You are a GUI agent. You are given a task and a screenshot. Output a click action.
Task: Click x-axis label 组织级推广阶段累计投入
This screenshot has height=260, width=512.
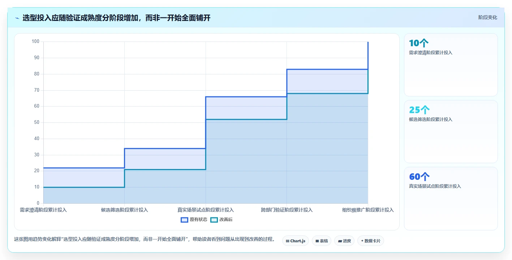pos(368,210)
